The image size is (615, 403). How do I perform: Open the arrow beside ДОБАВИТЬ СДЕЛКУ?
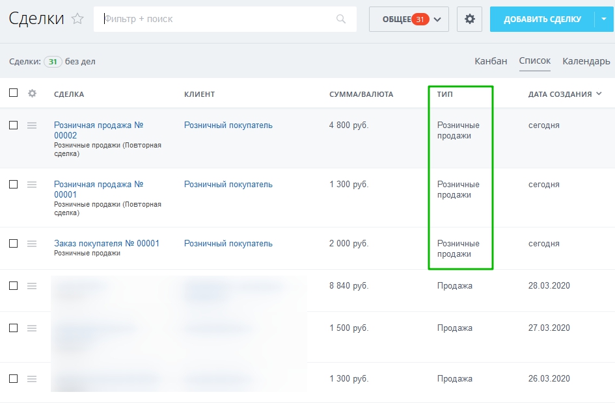(x=603, y=19)
